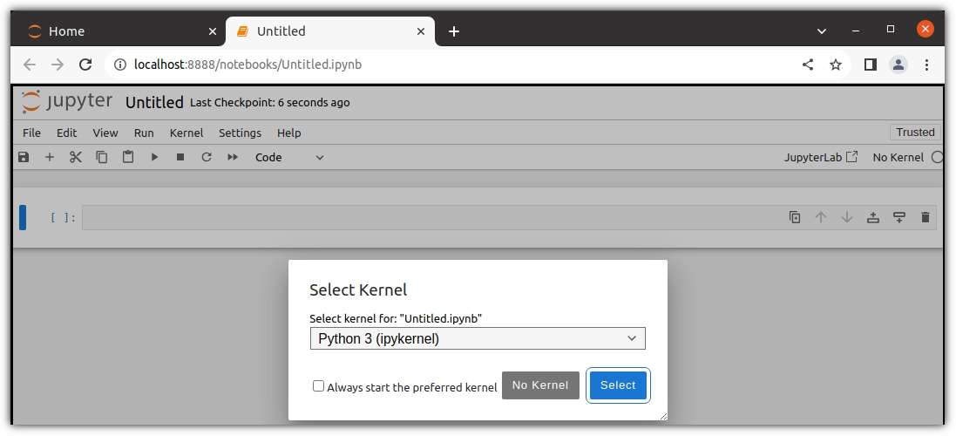Click the Select button in the dialog
The image size is (956, 436).
[x=618, y=385]
